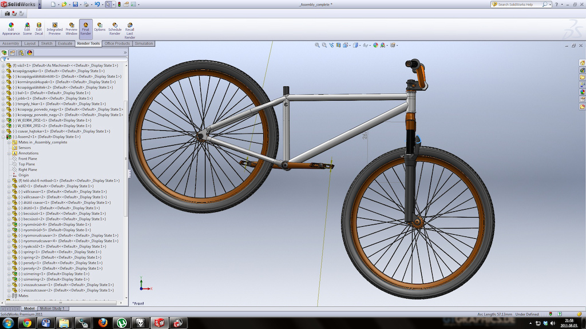Switch to the Simulation tab
The image size is (586, 329).
[x=144, y=43]
